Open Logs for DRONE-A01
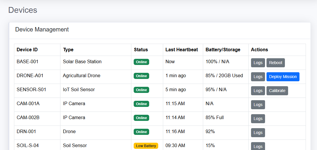The image size is (317, 150). 258,77
